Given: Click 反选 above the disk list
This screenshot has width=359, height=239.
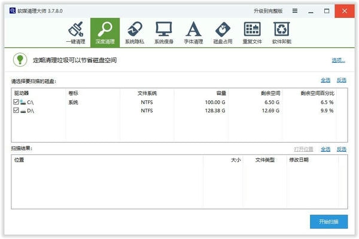Looking at the screenshot, I should [342, 80].
